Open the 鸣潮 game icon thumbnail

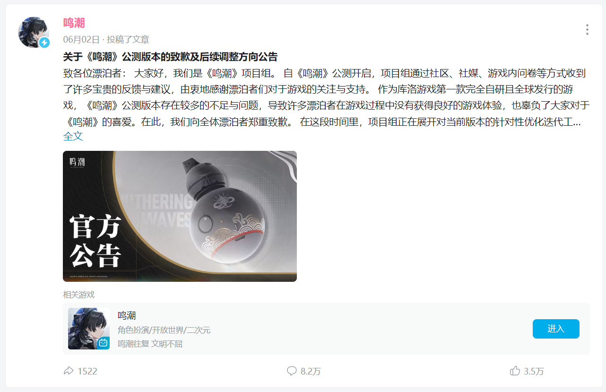89,329
